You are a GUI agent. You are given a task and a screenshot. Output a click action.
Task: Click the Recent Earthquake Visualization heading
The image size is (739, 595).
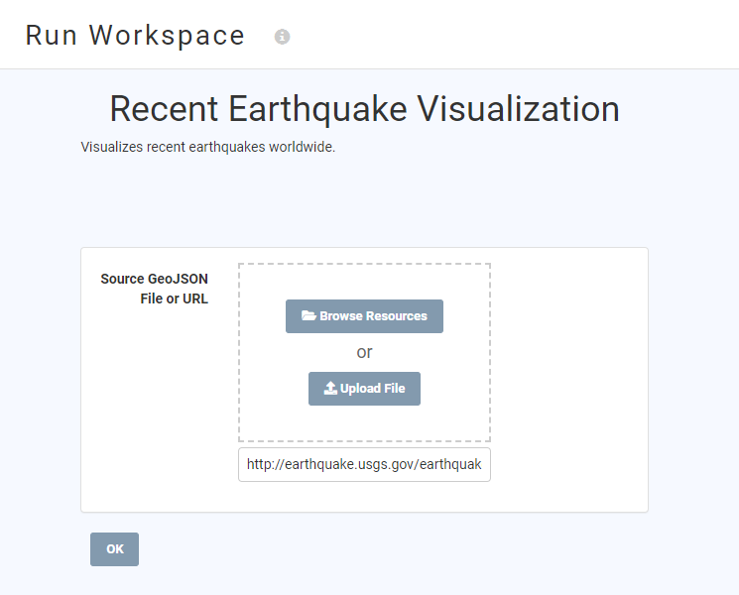pos(364,109)
